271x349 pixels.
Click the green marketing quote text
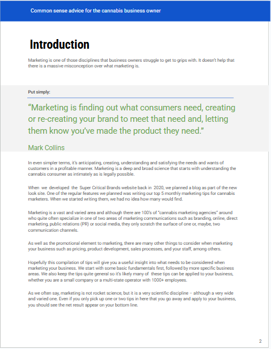[x=132, y=119]
